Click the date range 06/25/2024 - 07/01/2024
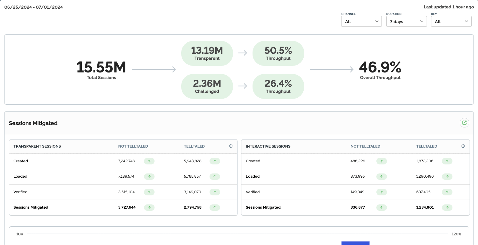The image size is (478, 245). (x=34, y=7)
